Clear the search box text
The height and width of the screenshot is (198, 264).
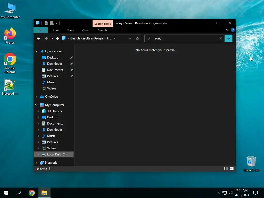pyautogui.click(x=221, y=38)
